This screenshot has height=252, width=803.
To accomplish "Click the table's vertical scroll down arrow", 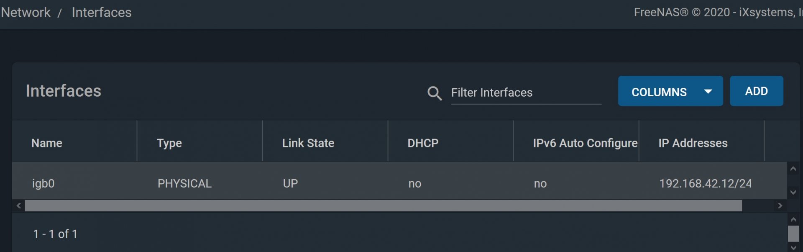I will [793, 192].
